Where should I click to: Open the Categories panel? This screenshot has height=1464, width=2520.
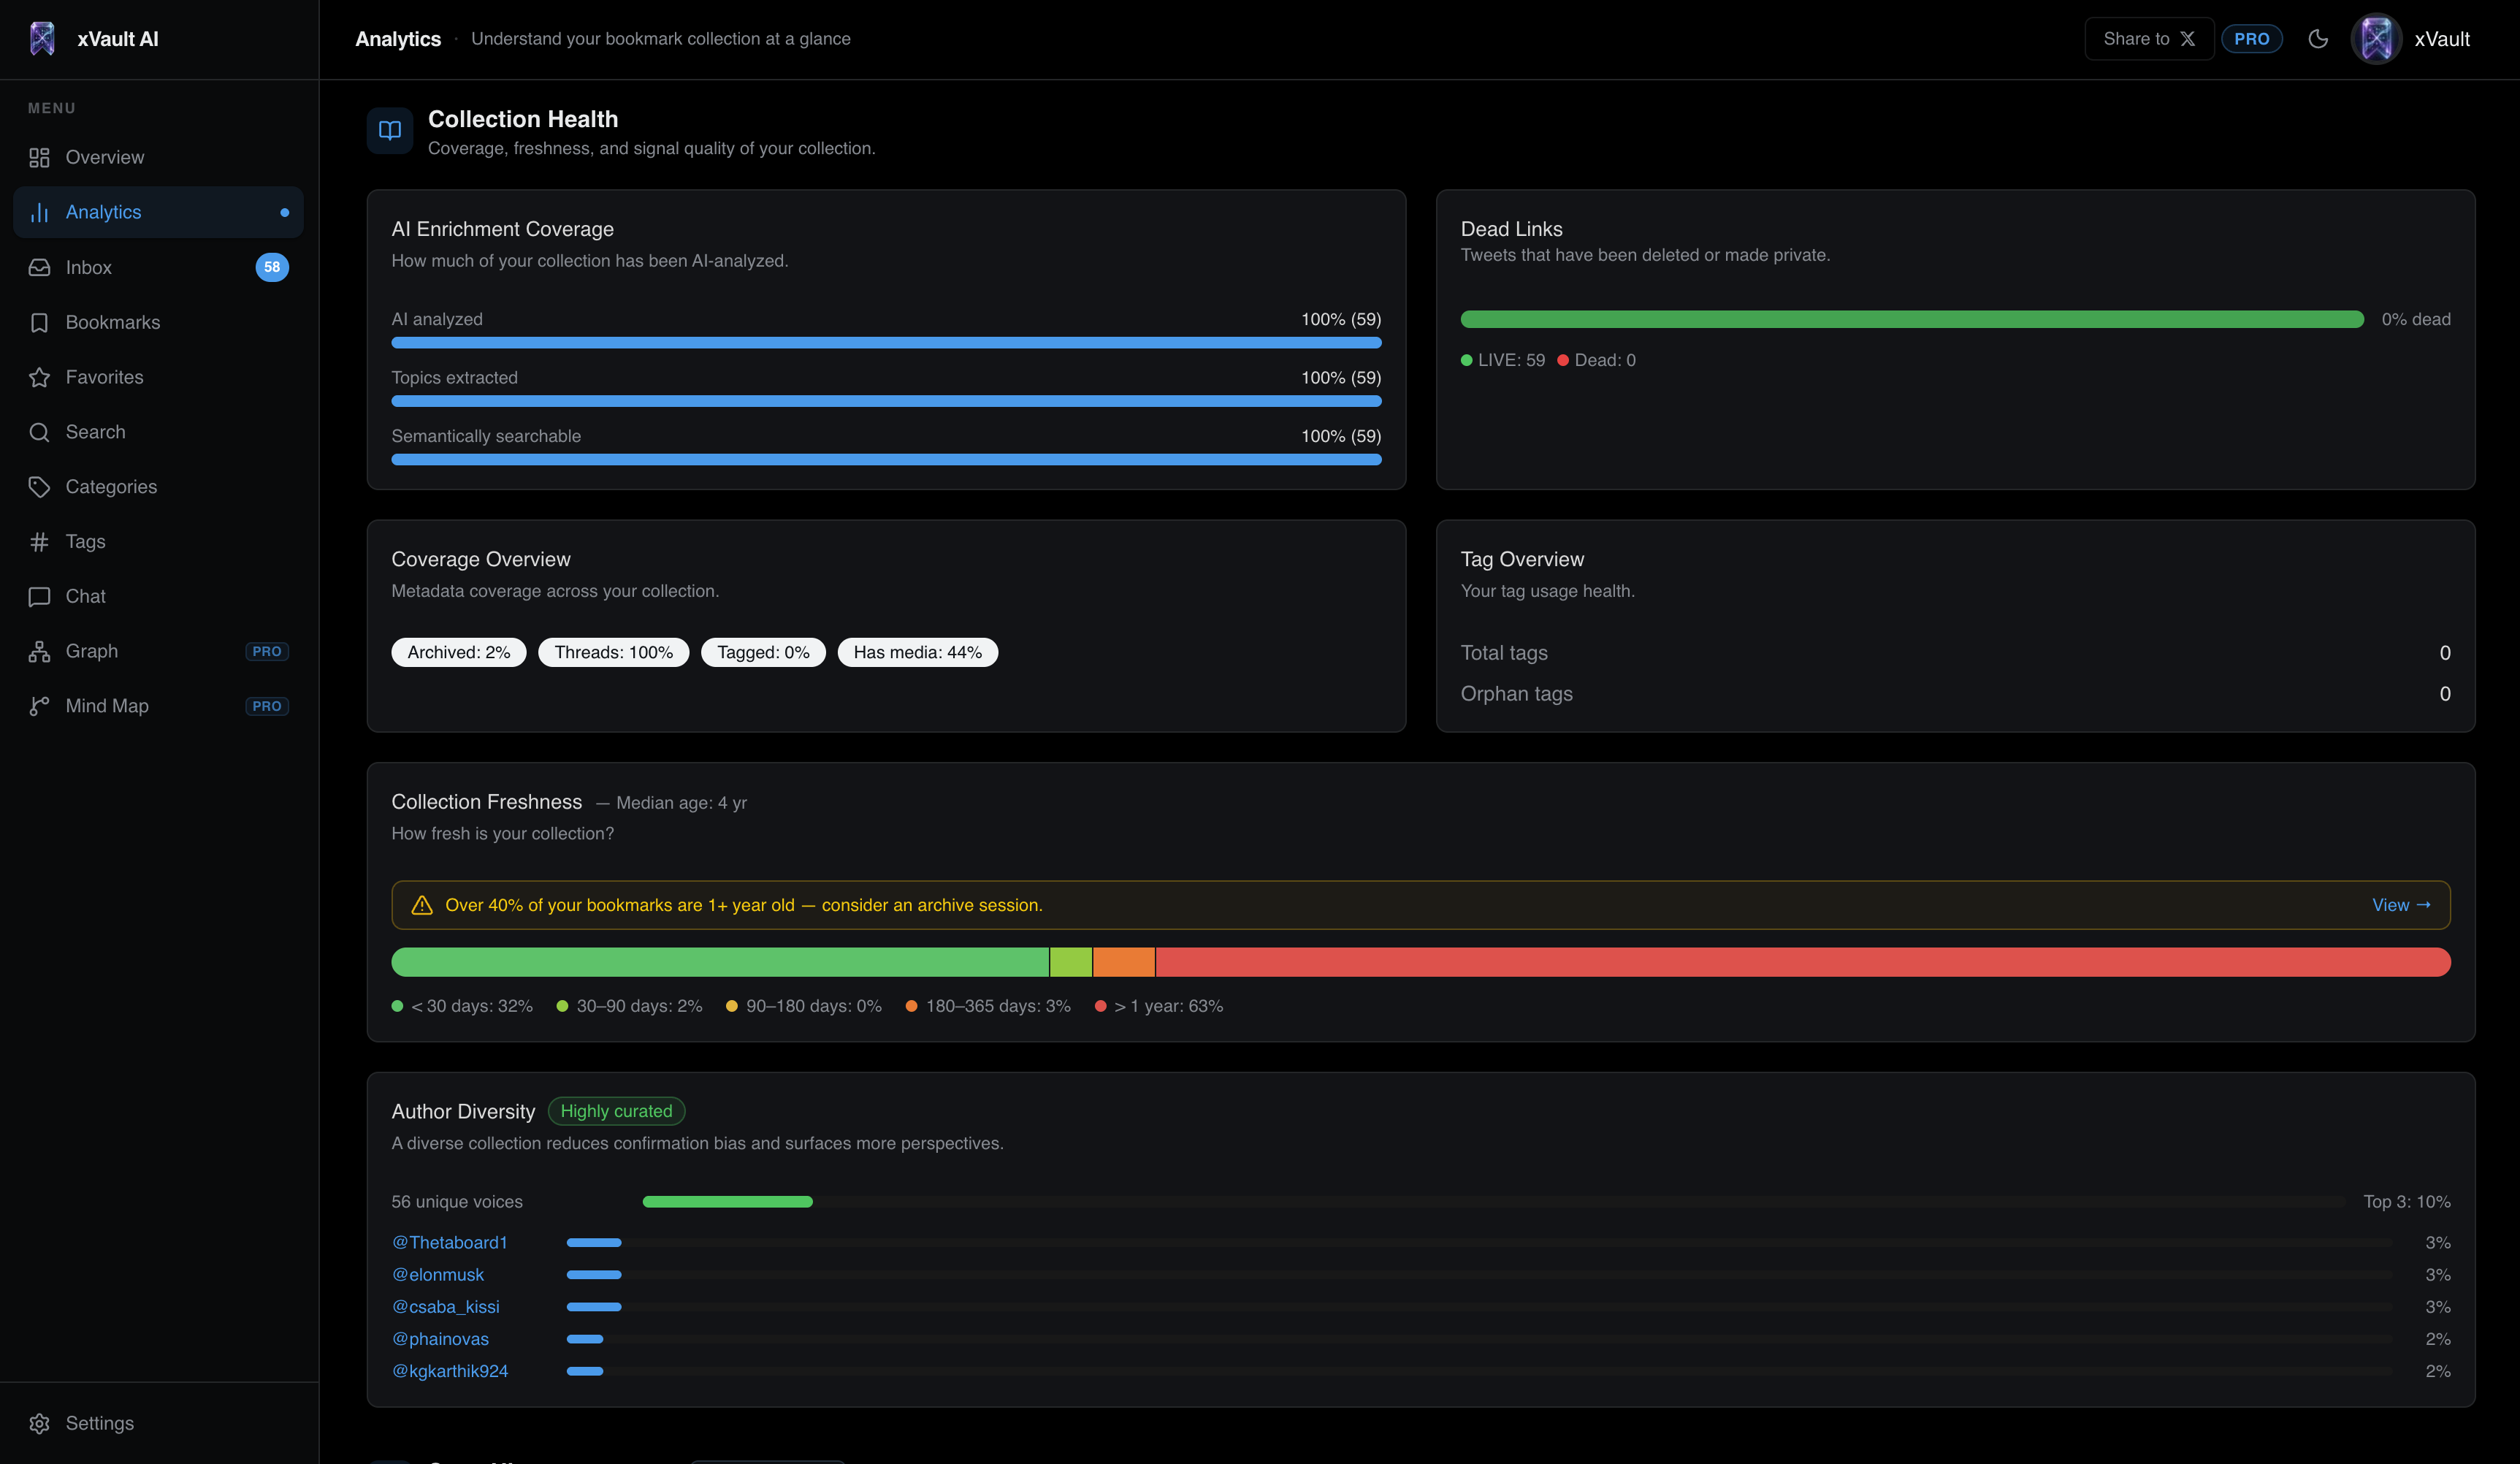tap(110, 486)
